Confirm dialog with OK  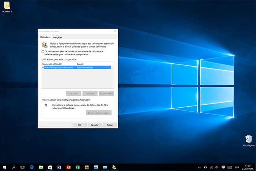[79, 125]
